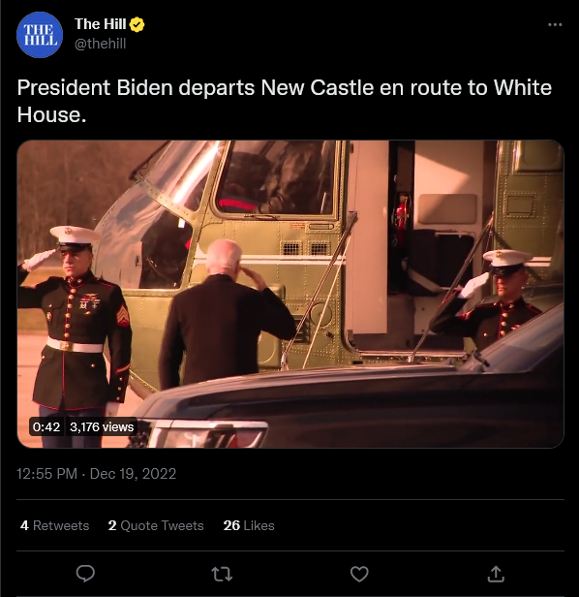Screen dimensions: 579x597
Task: Visit the @thehill handle link
Action: tap(100, 44)
